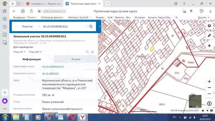The width and height of the screenshot is (215, 121).
Task: Click the cadastral number search input
Action: point(63,26)
